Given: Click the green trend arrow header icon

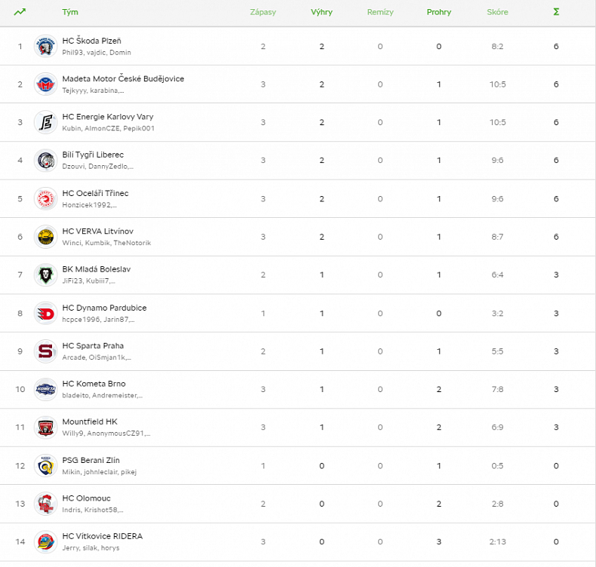Looking at the screenshot, I should tap(20, 12).
